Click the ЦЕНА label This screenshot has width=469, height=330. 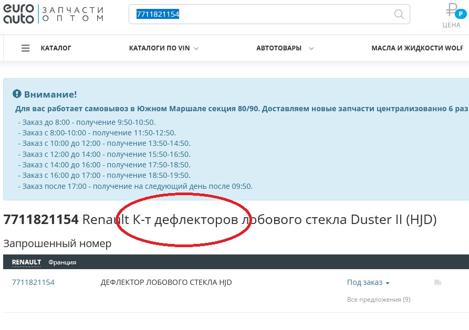[x=451, y=25]
